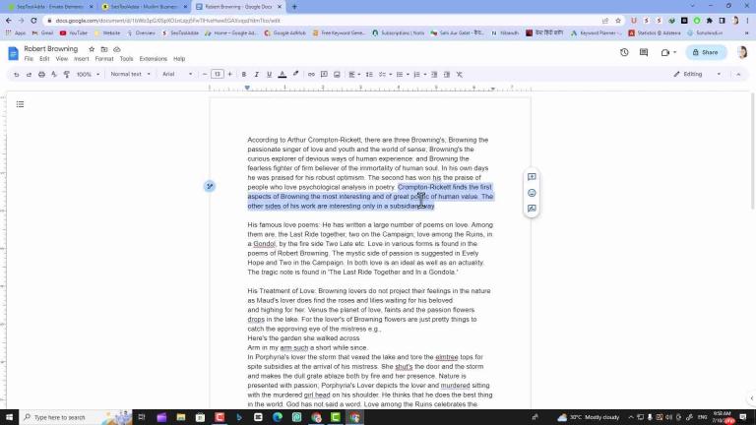
Task: Open the text color picker
Action: tap(283, 74)
